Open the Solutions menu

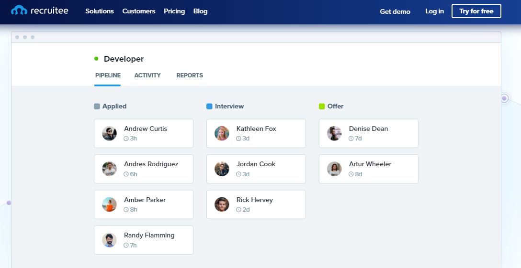point(100,11)
